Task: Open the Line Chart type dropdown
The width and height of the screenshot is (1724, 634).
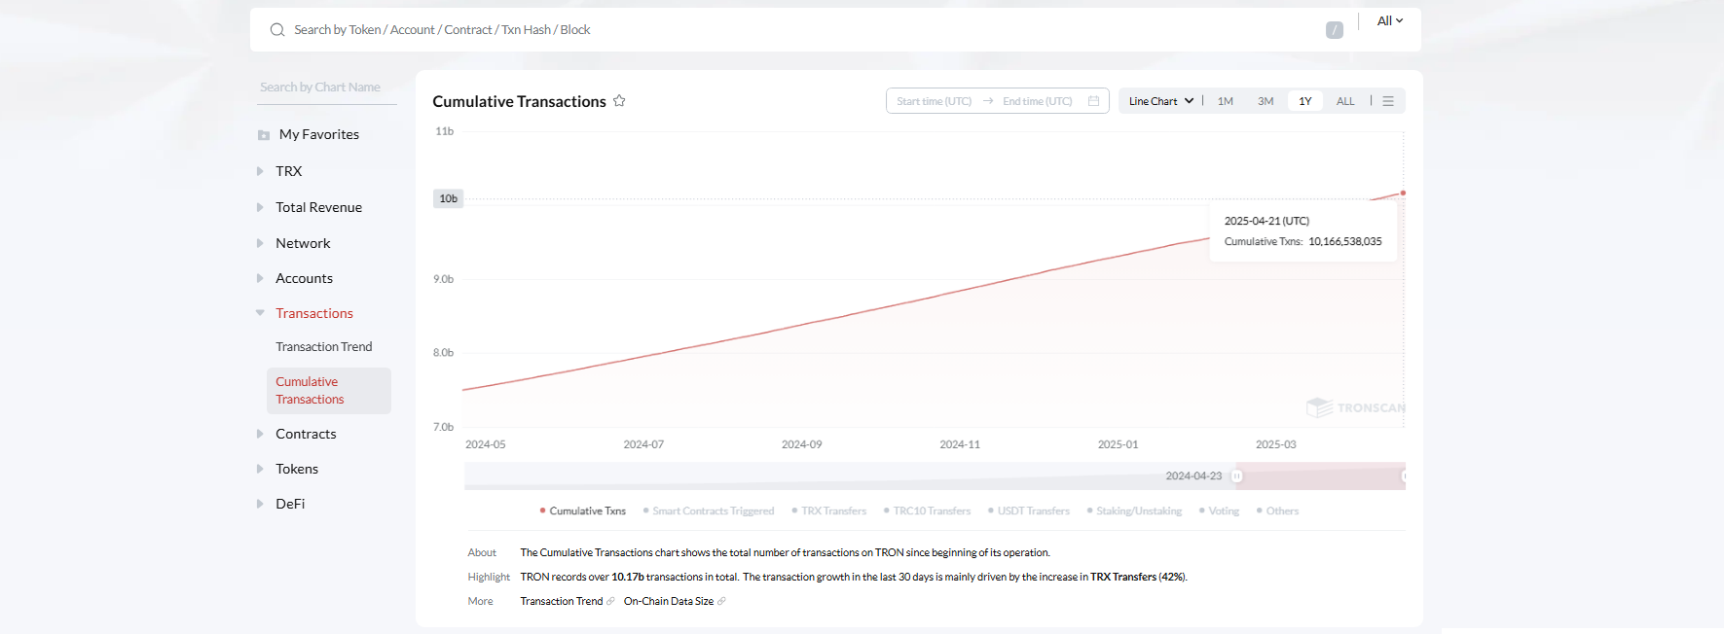Action: (x=1161, y=101)
